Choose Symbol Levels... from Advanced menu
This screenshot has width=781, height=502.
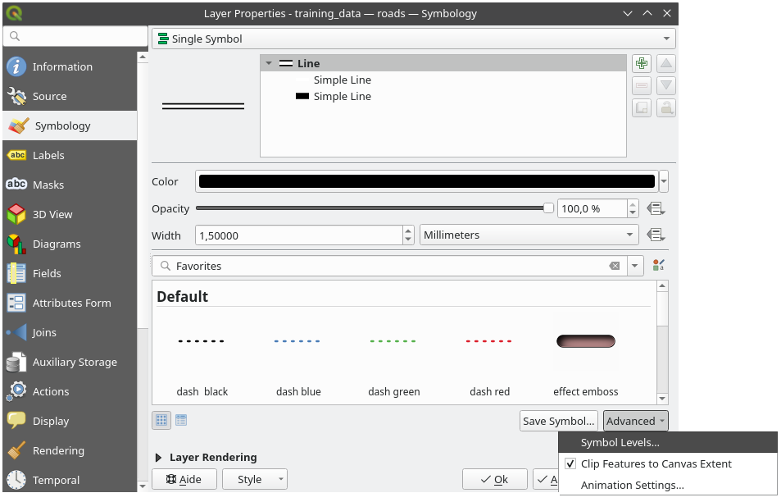click(x=620, y=442)
